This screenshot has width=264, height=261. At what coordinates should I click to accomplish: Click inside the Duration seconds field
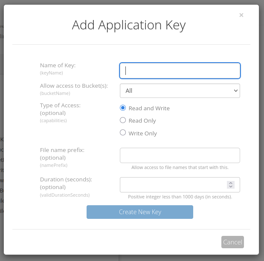click(173, 185)
